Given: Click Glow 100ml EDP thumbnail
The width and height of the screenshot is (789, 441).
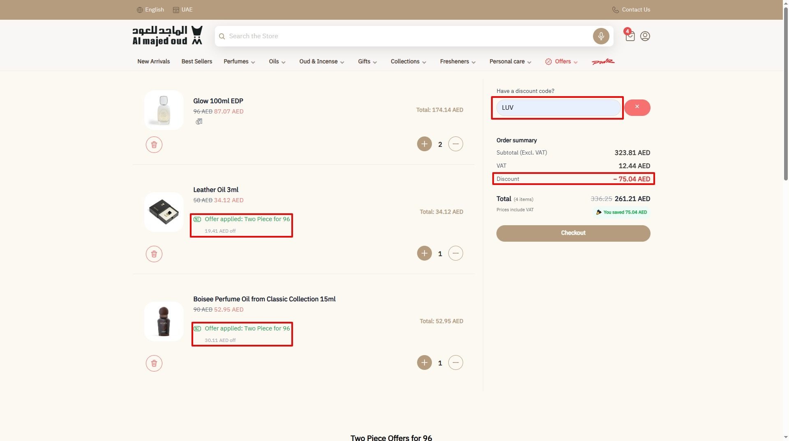Looking at the screenshot, I should [164, 110].
